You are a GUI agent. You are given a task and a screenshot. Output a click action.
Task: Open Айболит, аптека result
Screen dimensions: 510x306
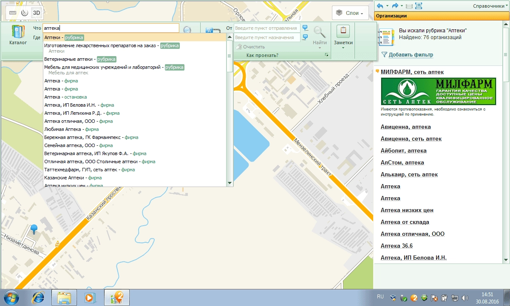tap(404, 151)
